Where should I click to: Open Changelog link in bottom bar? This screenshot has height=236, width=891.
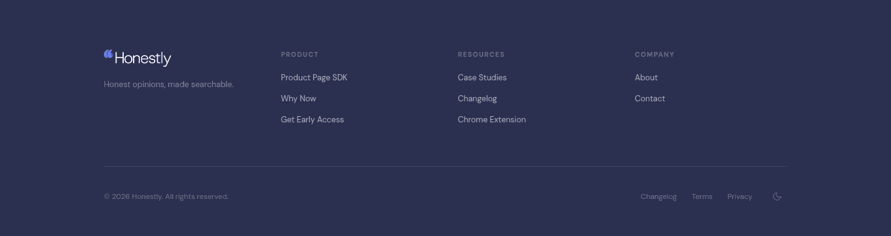click(658, 196)
